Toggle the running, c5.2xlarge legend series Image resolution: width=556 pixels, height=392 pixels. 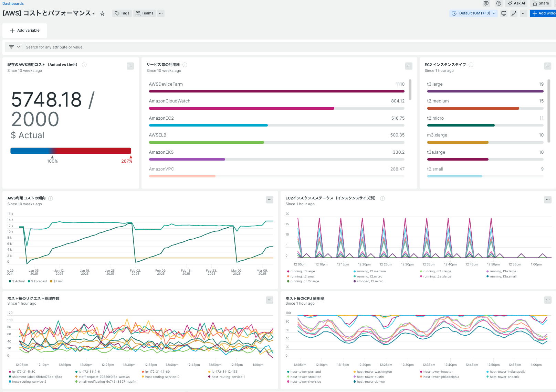pyautogui.click(x=303, y=281)
